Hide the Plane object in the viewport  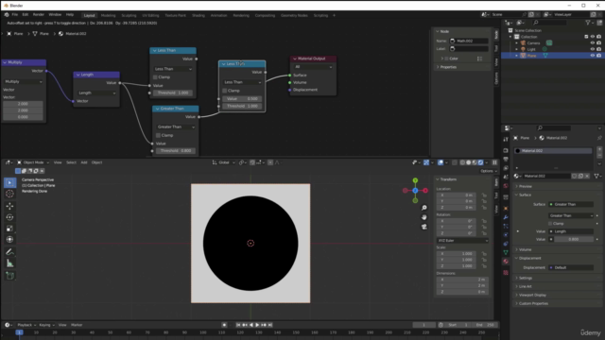(x=593, y=56)
